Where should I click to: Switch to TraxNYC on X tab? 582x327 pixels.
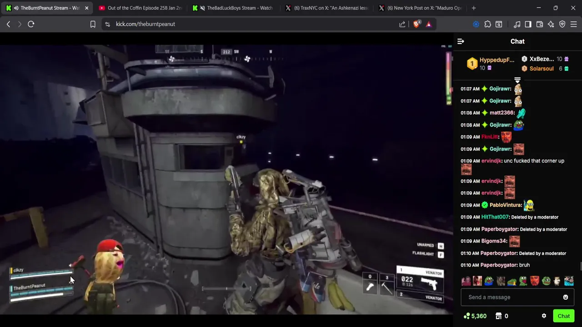[x=328, y=8]
